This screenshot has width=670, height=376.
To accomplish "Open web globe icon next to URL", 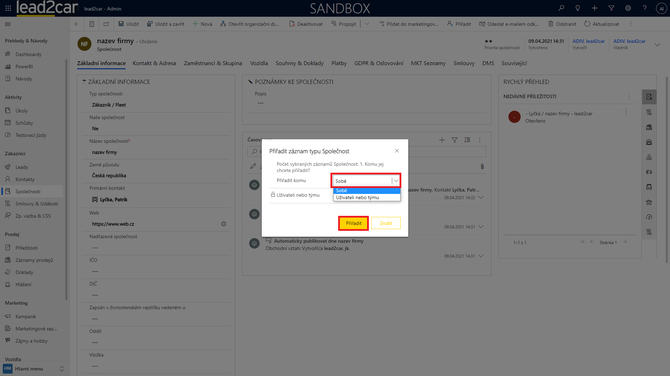I will tap(224, 224).
